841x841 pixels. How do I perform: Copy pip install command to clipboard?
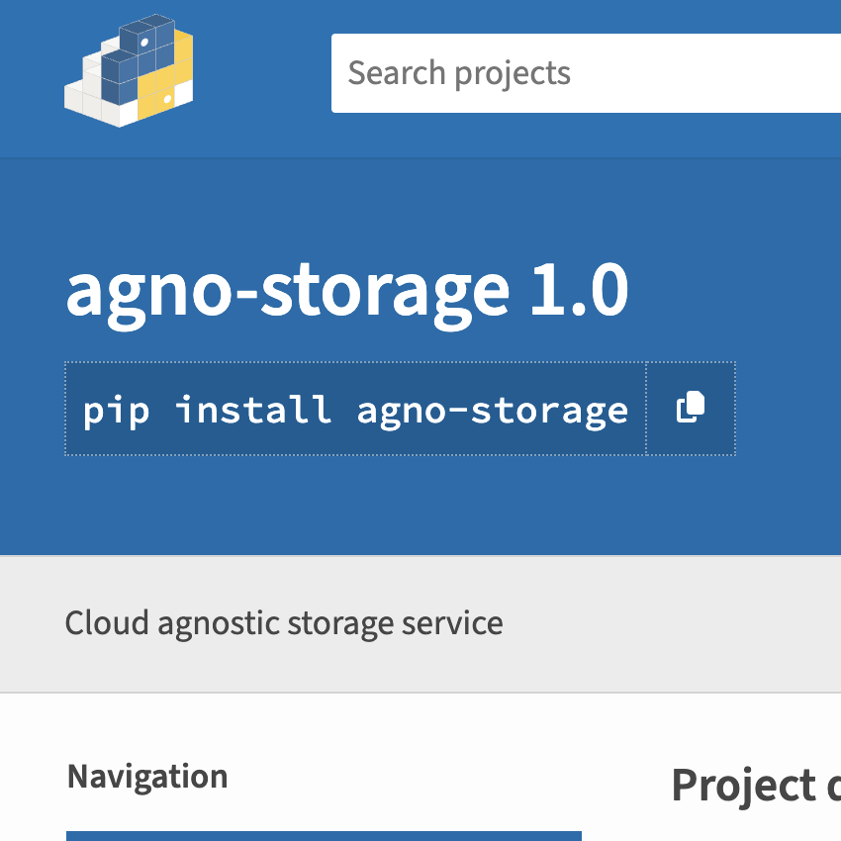(691, 408)
